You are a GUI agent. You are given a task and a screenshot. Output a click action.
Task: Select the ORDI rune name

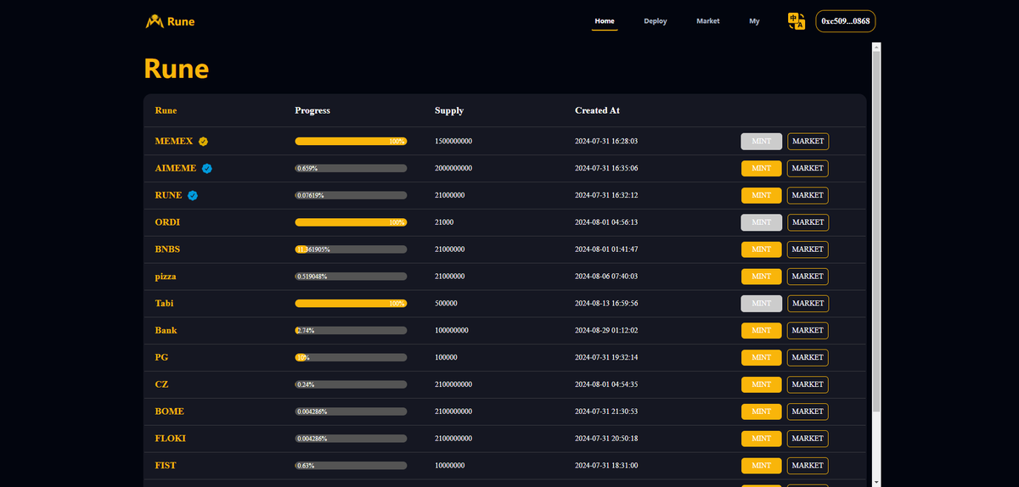click(167, 222)
